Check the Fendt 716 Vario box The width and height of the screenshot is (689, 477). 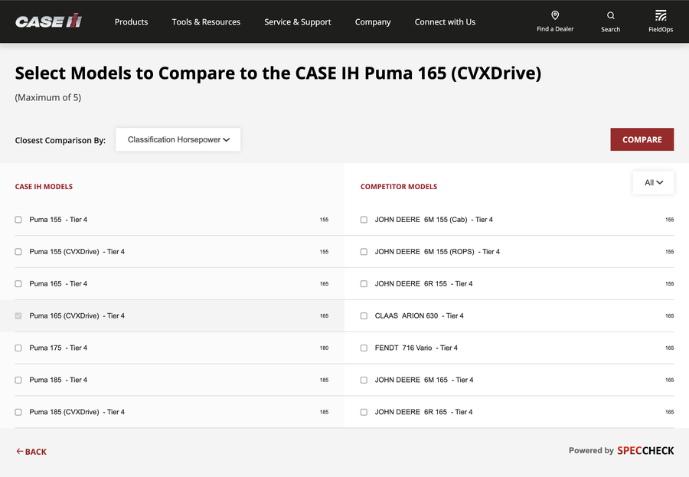[364, 348]
